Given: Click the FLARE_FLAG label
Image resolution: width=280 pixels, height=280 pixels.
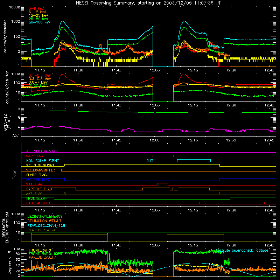Looking at the screenshot, I should pos(36,175).
